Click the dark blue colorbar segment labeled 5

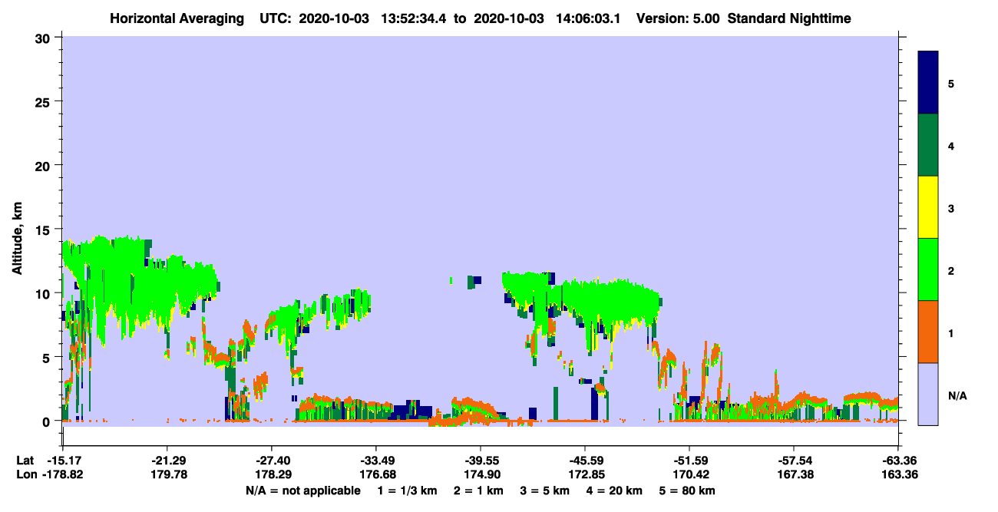coord(928,83)
